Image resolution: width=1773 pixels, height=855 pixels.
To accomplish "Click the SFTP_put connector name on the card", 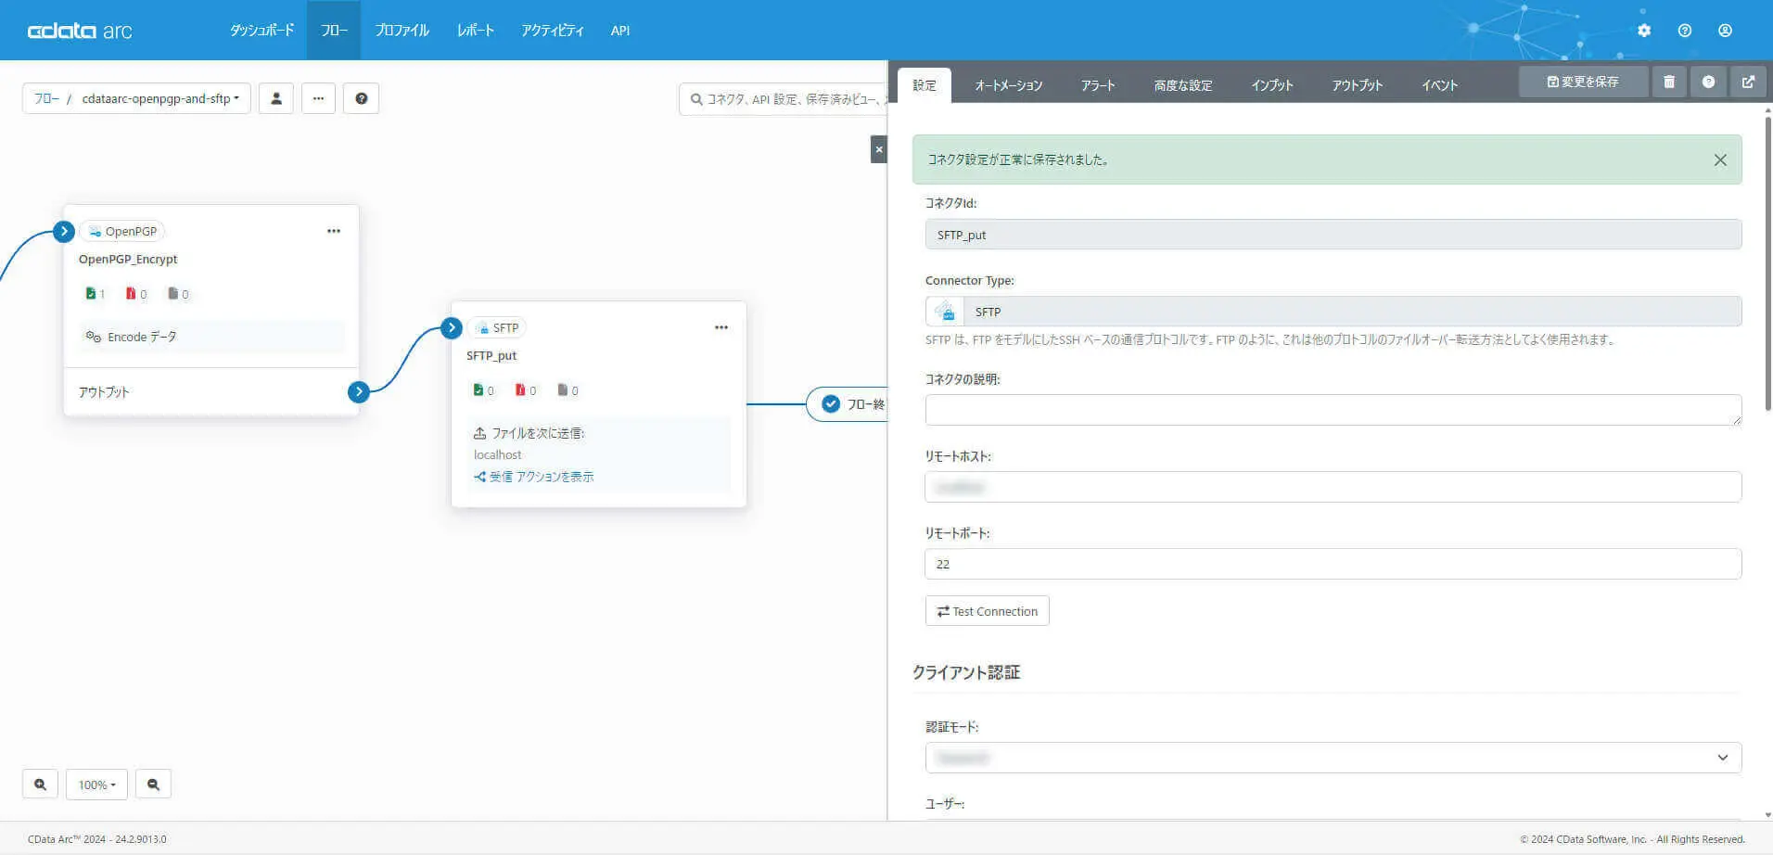I will (x=491, y=355).
